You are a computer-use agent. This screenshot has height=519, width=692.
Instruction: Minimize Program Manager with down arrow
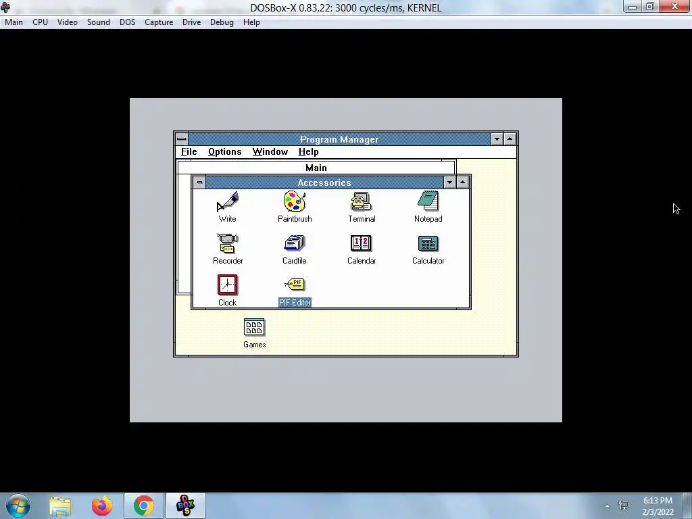click(497, 139)
